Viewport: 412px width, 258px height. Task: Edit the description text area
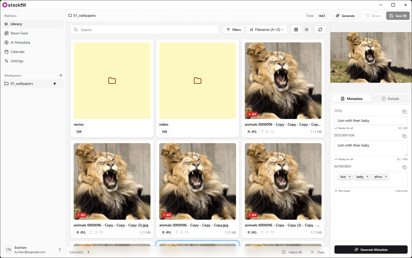pos(371,148)
